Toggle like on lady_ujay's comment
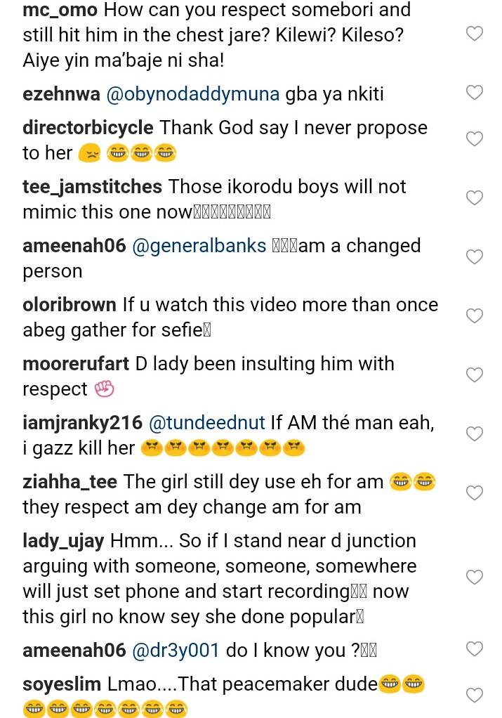502x718 pixels. pos(475,577)
